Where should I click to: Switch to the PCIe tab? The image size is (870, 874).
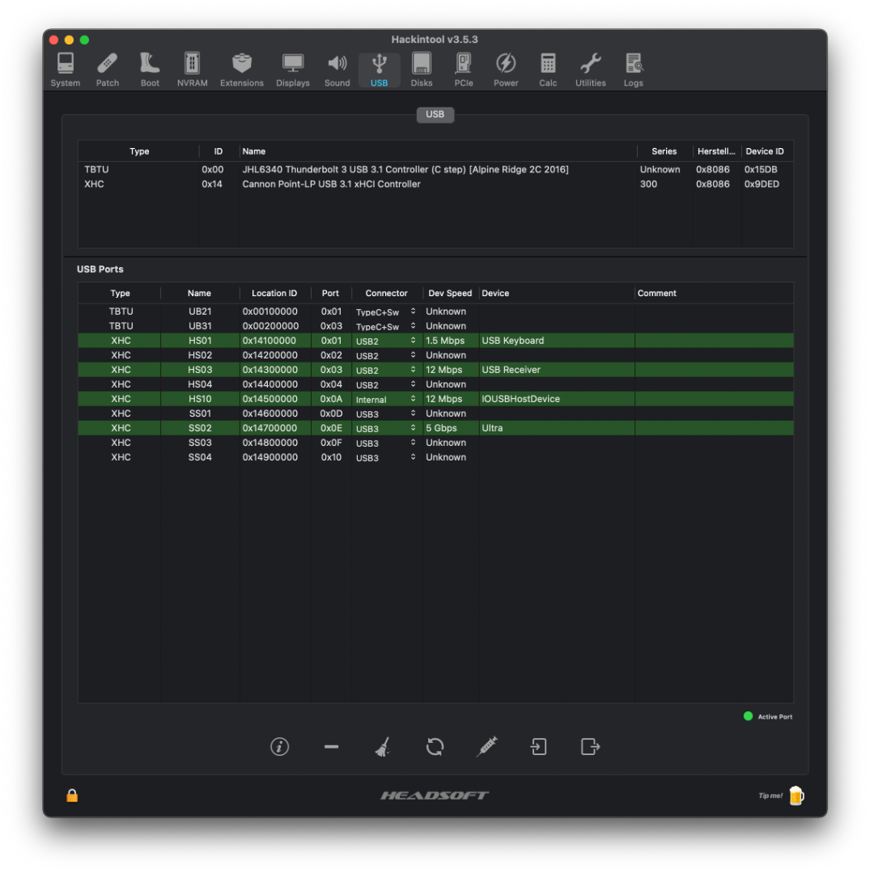tap(463, 70)
